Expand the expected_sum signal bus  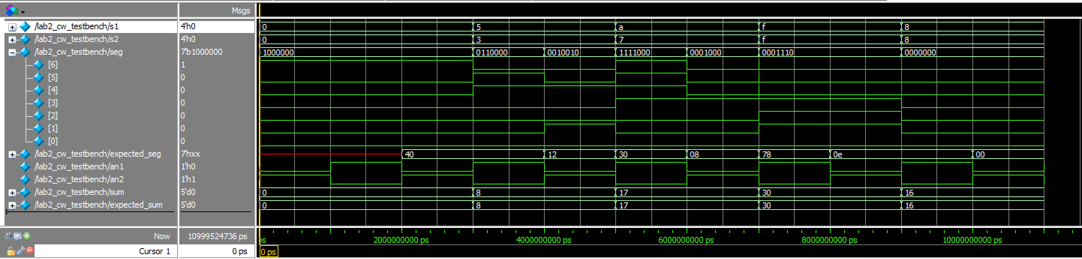(12, 205)
